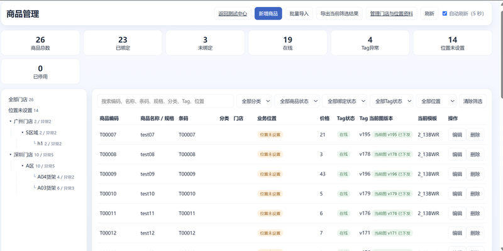Select the 在线 19 stat card
This screenshot has width=503, height=251.
point(288,43)
